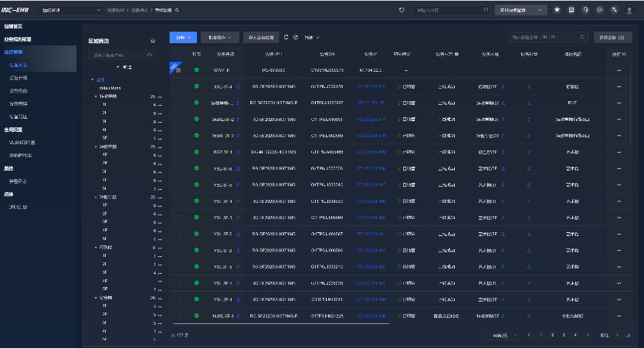This screenshot has height=348, width=644.
Task: Click the edit pencil next to device 1HXL-5F-1
Action: 238,316
